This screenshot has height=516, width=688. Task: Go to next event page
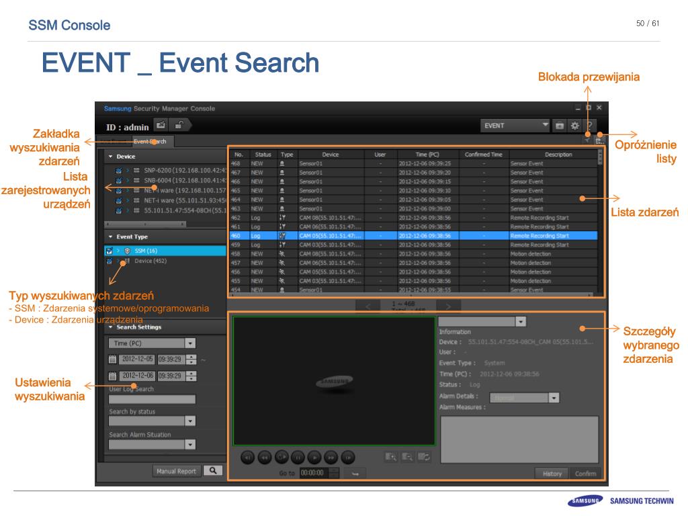[448, 306]
